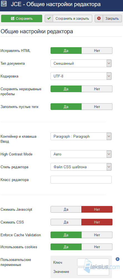The image size is (123, 279).
Task: Set Использовать cookies to Да
Action: [66, 247]
